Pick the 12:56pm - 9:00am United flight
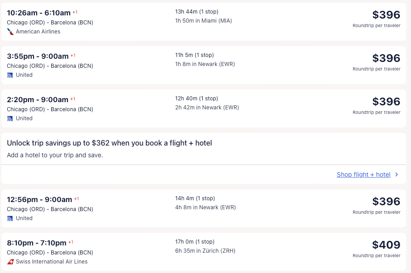 click(39, 199)
